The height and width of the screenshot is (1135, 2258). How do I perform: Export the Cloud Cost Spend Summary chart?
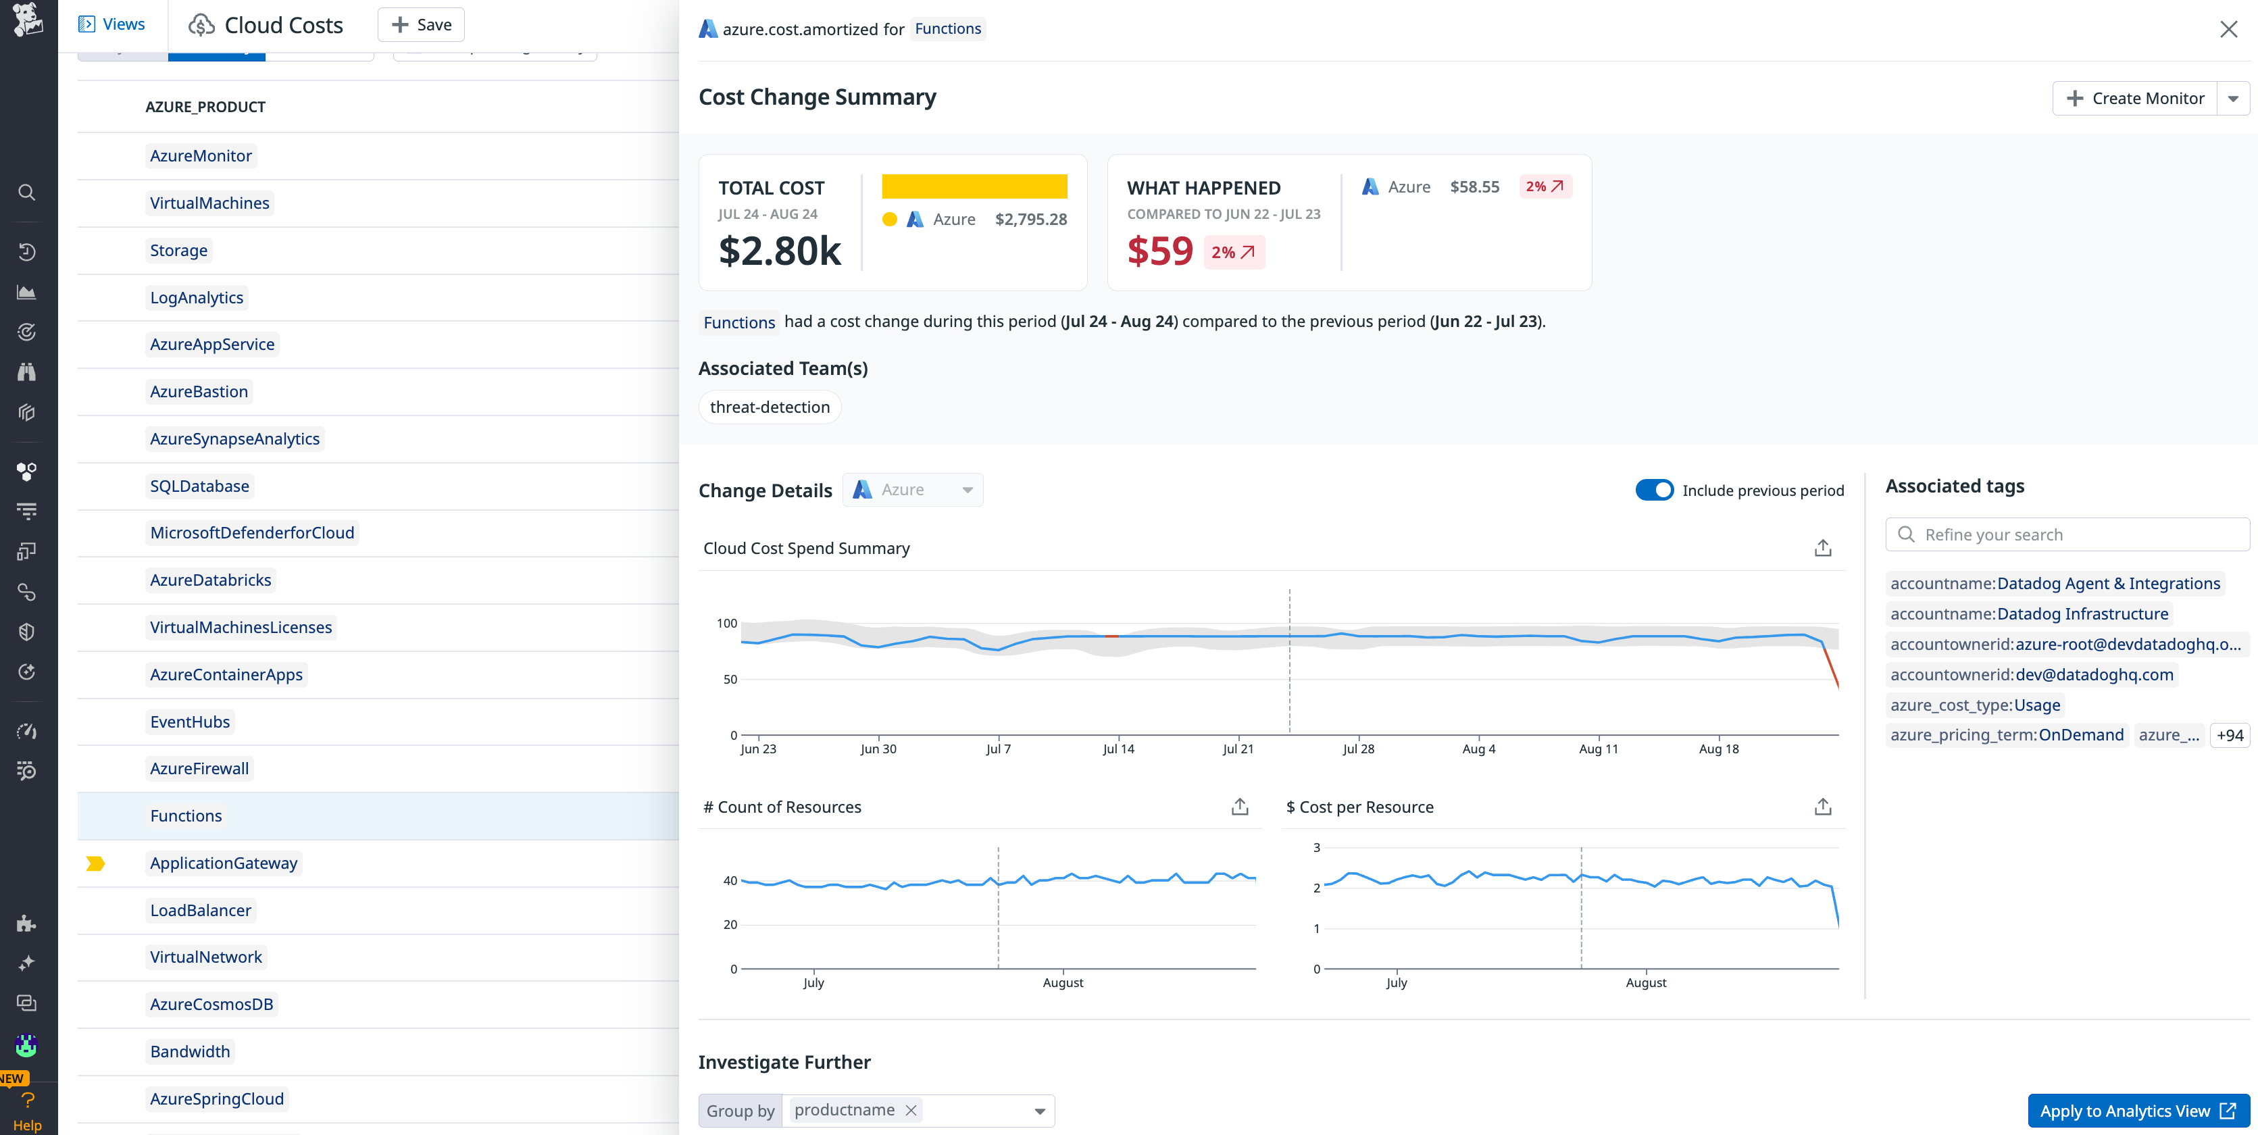pos(1822,547)
